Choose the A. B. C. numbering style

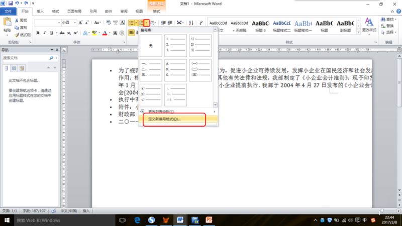click(x=175, y=70)
